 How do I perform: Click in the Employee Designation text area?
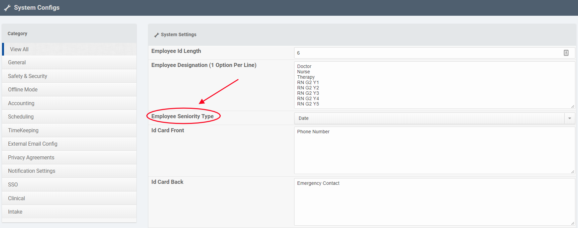[434, 85]
